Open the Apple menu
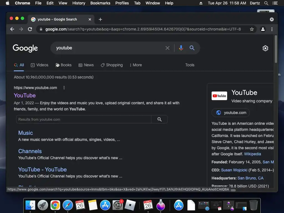Image resolution: width=284 pixels, height=213 pixels. click(x=7, y=3)
